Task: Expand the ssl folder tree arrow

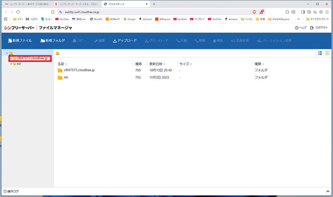Action: (x=11, y=64)
